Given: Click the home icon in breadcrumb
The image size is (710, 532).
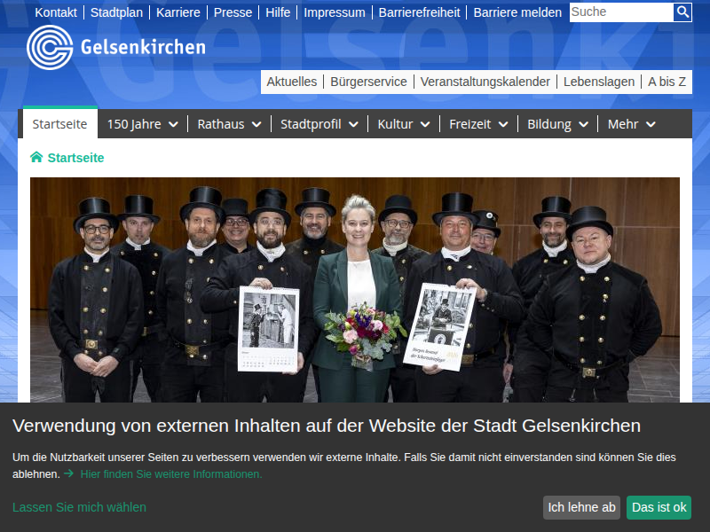Looking at the screenshot, I should click(x=36, y=158).
